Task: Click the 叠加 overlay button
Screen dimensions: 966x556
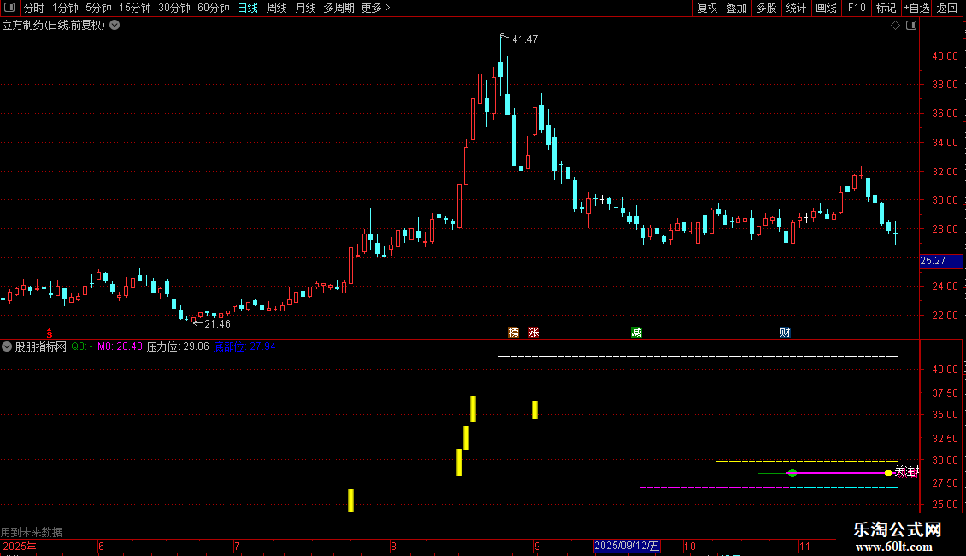Action: tap(736, 8)
